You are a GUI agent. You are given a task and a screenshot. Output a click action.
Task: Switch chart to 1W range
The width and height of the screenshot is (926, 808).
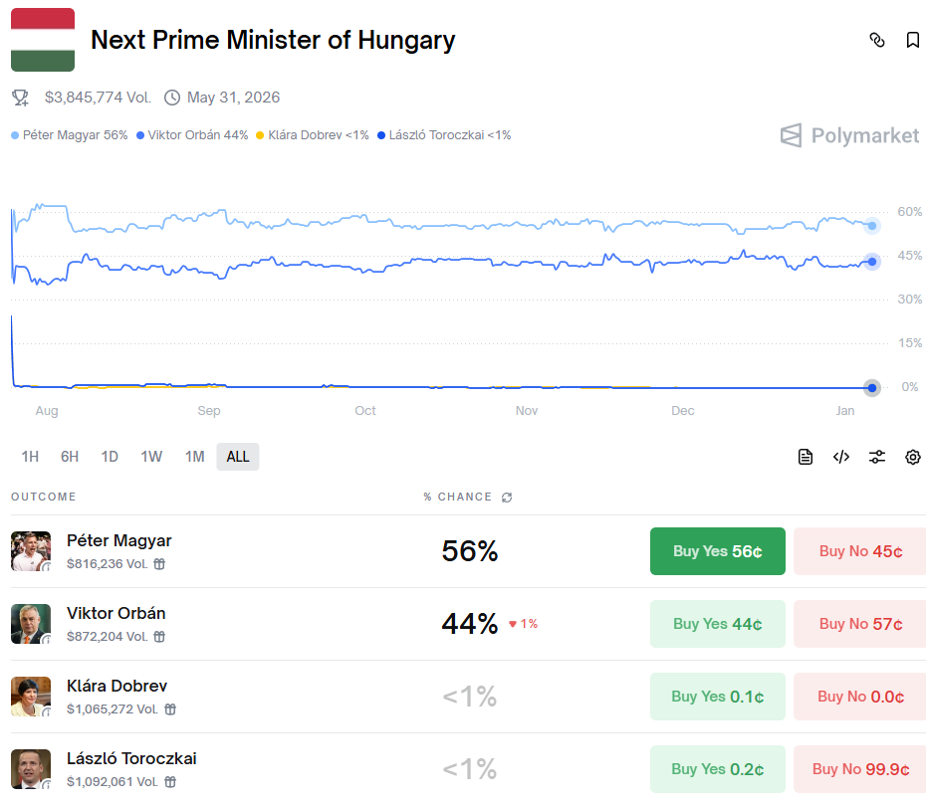pyautogui.click(x=151, y=457)
